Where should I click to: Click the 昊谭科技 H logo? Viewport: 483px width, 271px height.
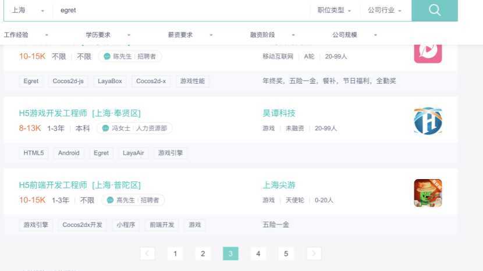(428, 121)
